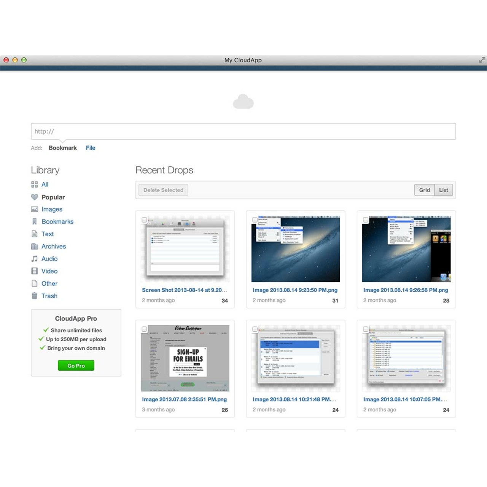Click the Delete Selected button
This screenshot has height=487, width=487.
163,190
